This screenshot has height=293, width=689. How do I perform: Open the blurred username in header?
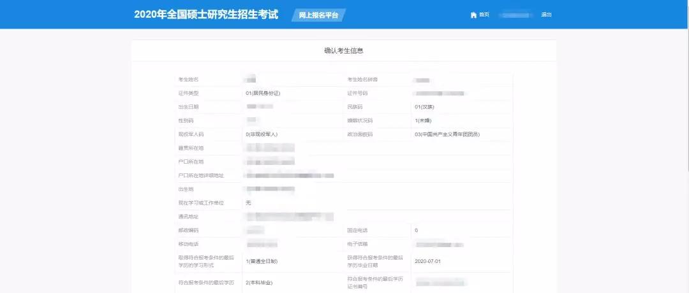pyautogui.click(x=516, y=15)
